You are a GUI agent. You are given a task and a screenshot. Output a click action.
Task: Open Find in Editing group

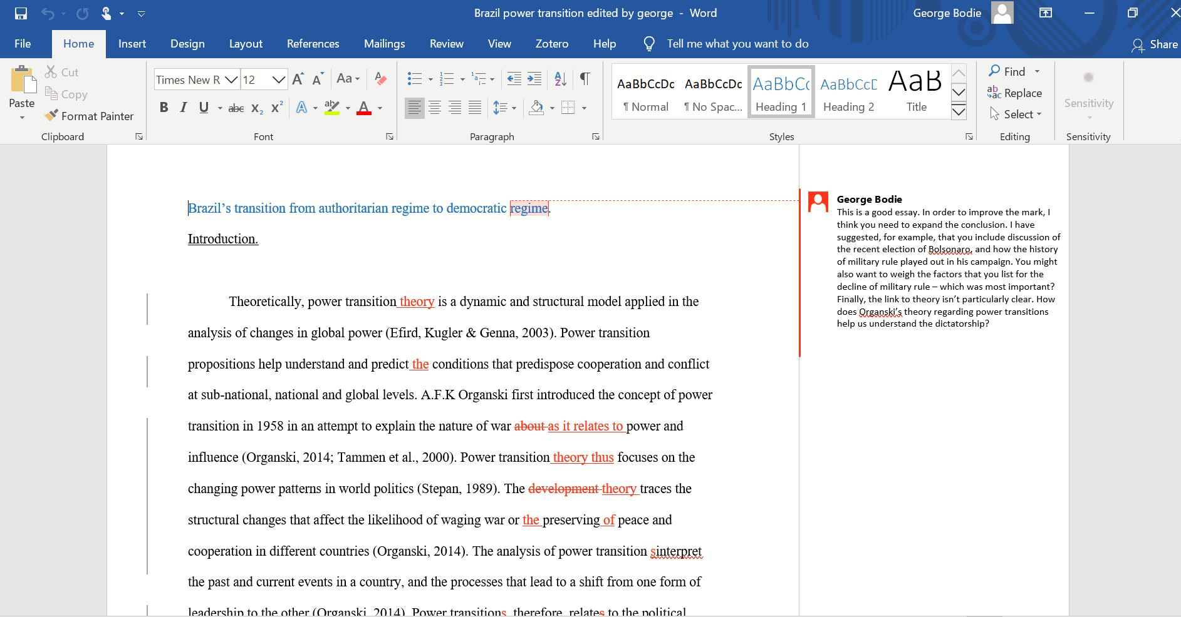1007,71
